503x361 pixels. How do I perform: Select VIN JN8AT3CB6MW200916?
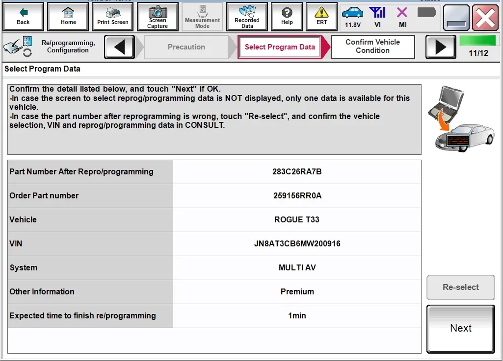pos(297,244)
